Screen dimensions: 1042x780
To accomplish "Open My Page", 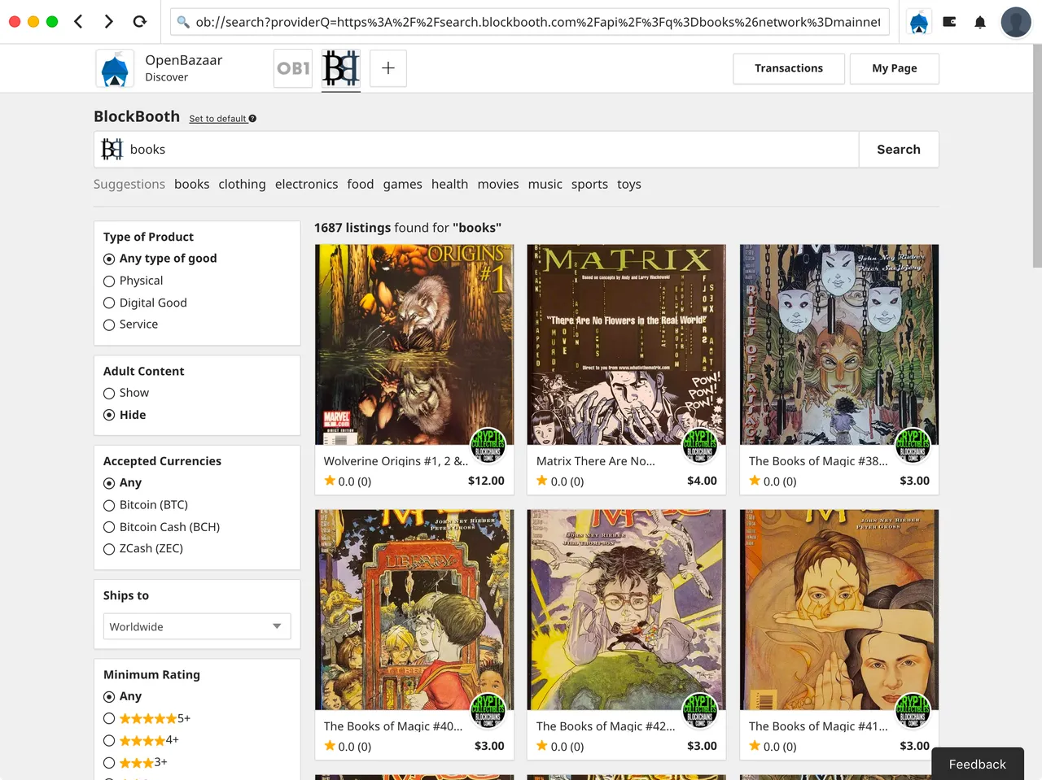I will [895, 68].
